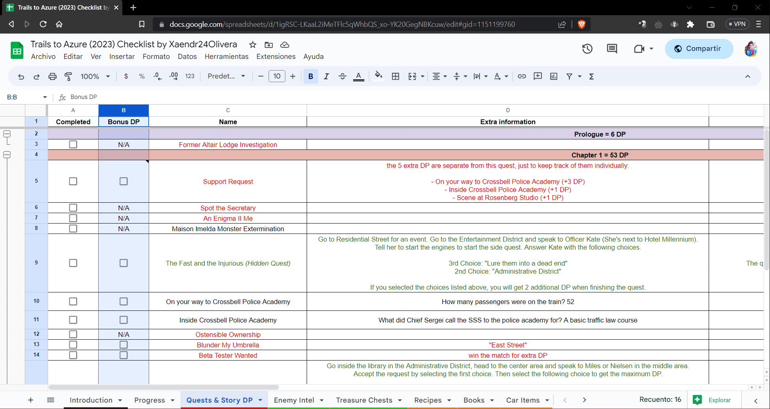Collapse the Prologue row group
Viewport: 770px width, 409px height.
[7, 134]
